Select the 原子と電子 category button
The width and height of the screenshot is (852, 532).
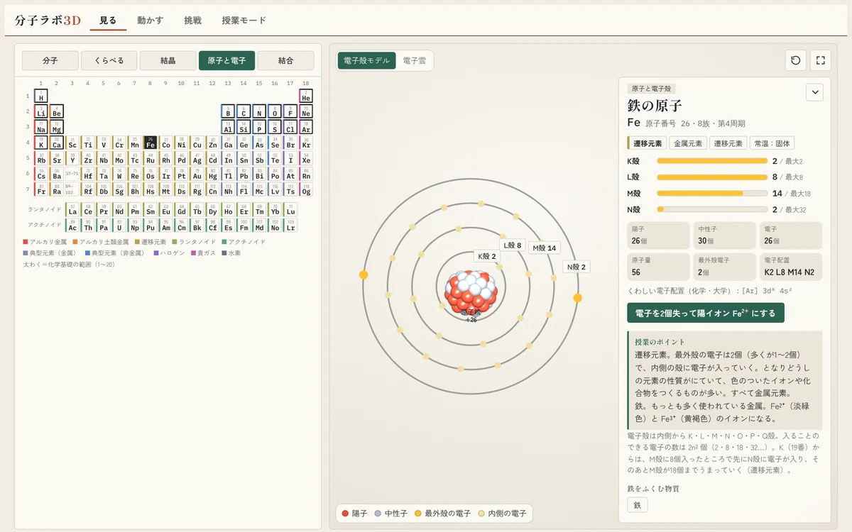[x=226, y=60]
